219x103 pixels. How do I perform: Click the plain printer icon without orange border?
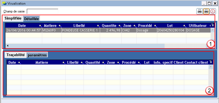click(200, 11)
